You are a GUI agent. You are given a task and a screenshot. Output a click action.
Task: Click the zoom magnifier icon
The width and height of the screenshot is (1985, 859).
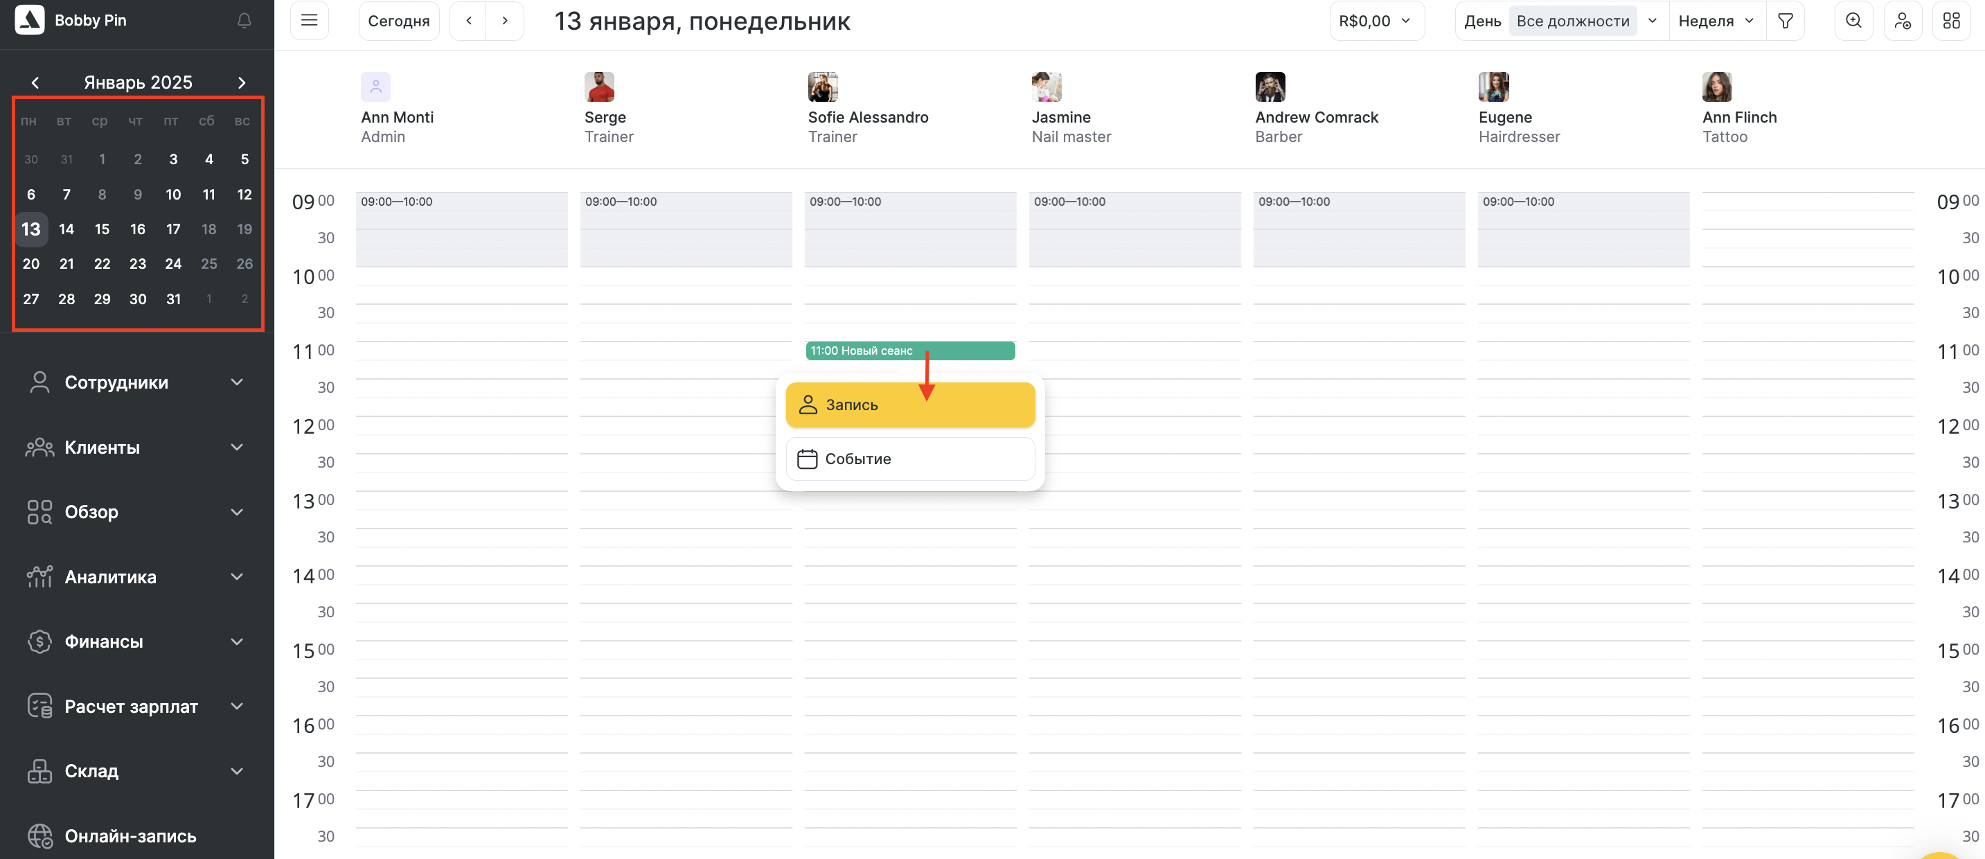click(1853, 21)
